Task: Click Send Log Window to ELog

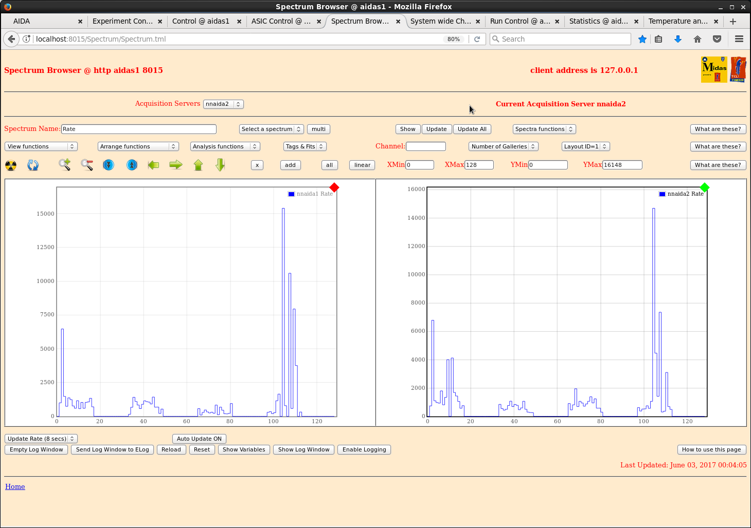Action: 113,449
